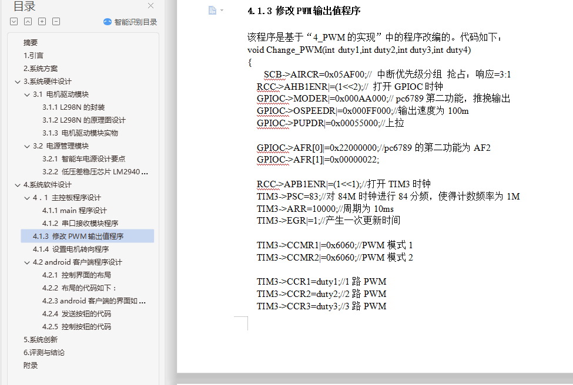Select the 4.系统软件设计 heading
Viewport: 573px width, 385px height.
pyautogui.click(x=48, y=185)
